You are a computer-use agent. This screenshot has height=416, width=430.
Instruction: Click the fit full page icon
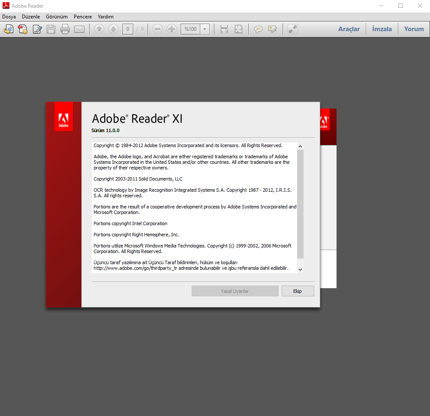tap(239, 29)
